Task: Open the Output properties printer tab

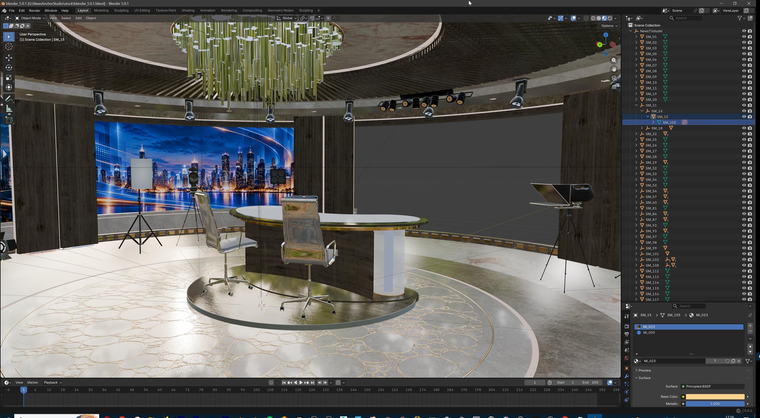Action: pyautogui.click(x=627, y=334)
